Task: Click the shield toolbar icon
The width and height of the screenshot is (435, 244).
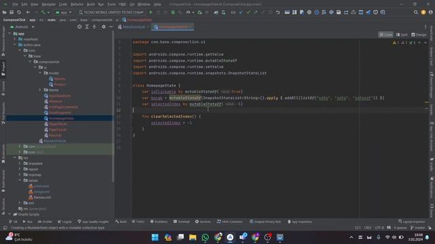Action: 376,12
